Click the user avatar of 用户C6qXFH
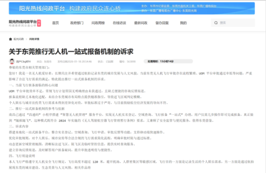266x173 pixels. (12, 61)
